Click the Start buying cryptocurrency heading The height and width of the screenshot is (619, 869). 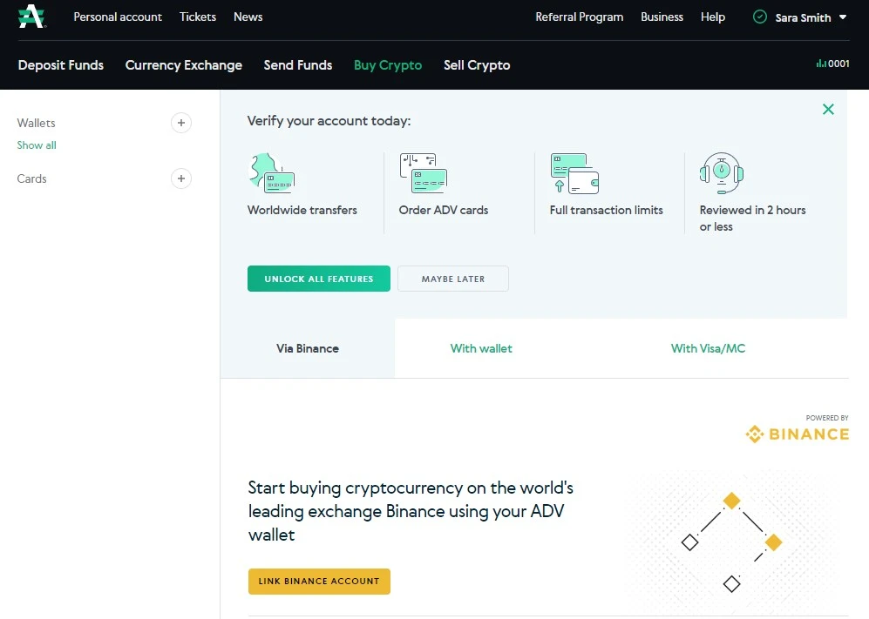(x=411, y=511)
